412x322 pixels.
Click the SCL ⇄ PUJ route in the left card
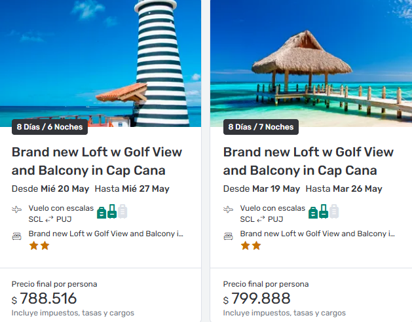50,219
